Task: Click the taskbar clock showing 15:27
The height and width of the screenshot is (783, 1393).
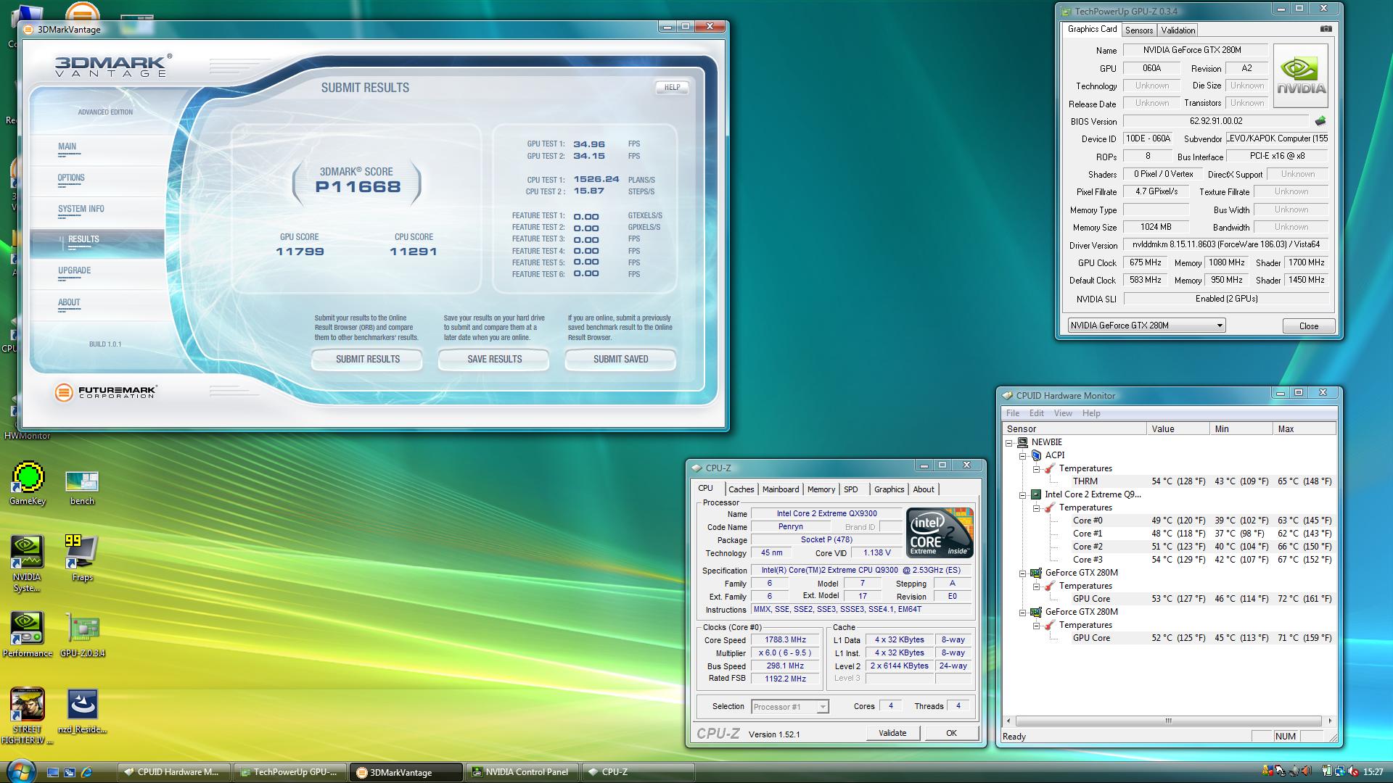Action: click(x=1373, y=772)
